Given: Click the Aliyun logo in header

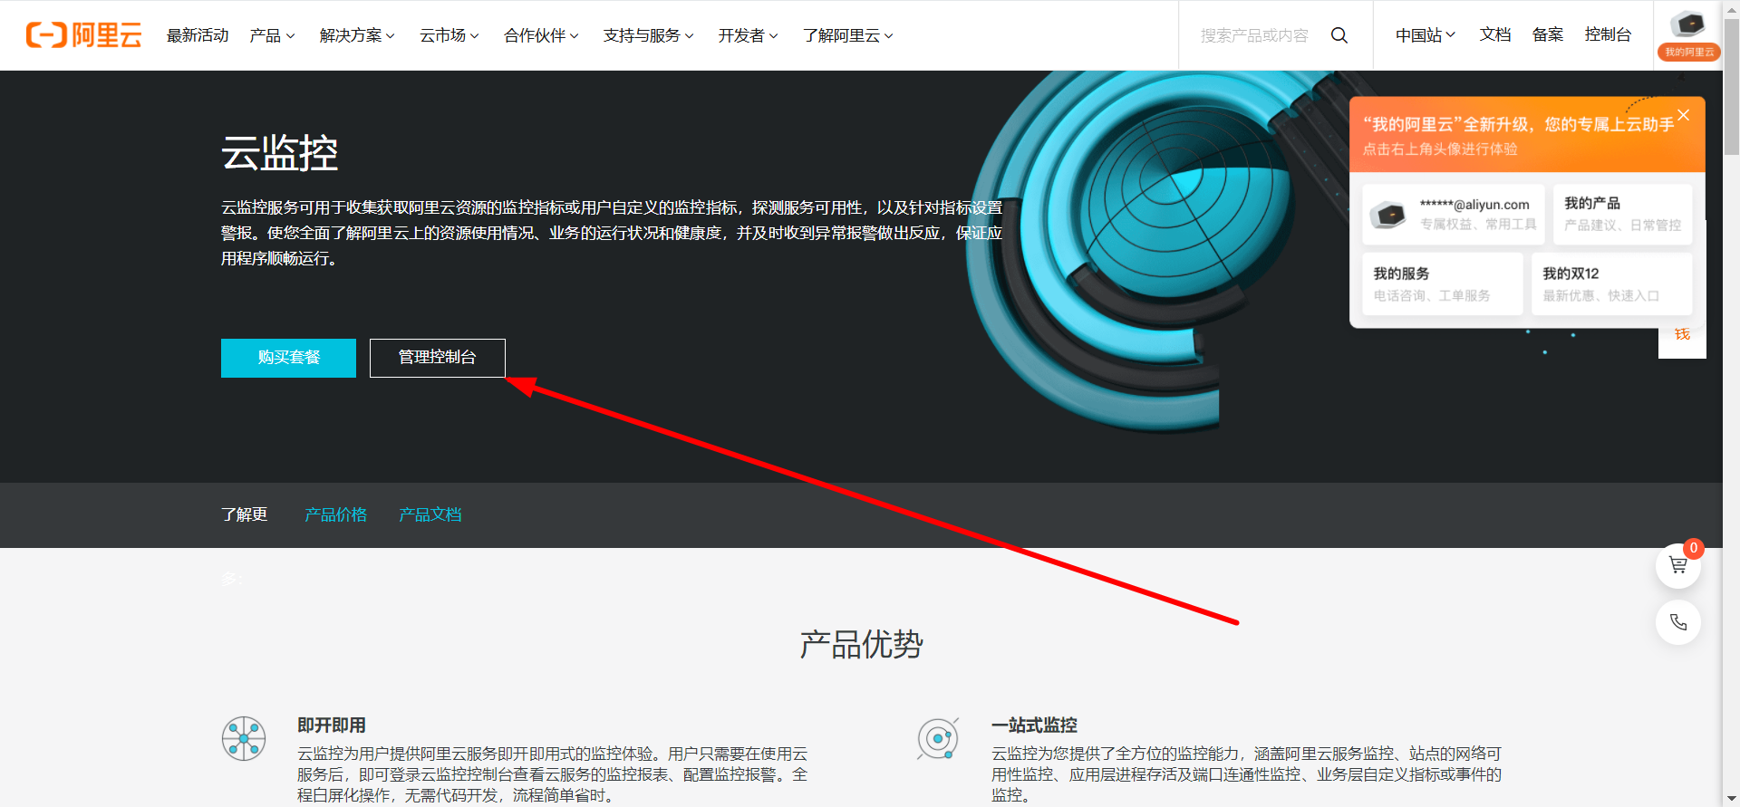Looking at the screenshot, I should pyautogui.click(x=84, y=35).
